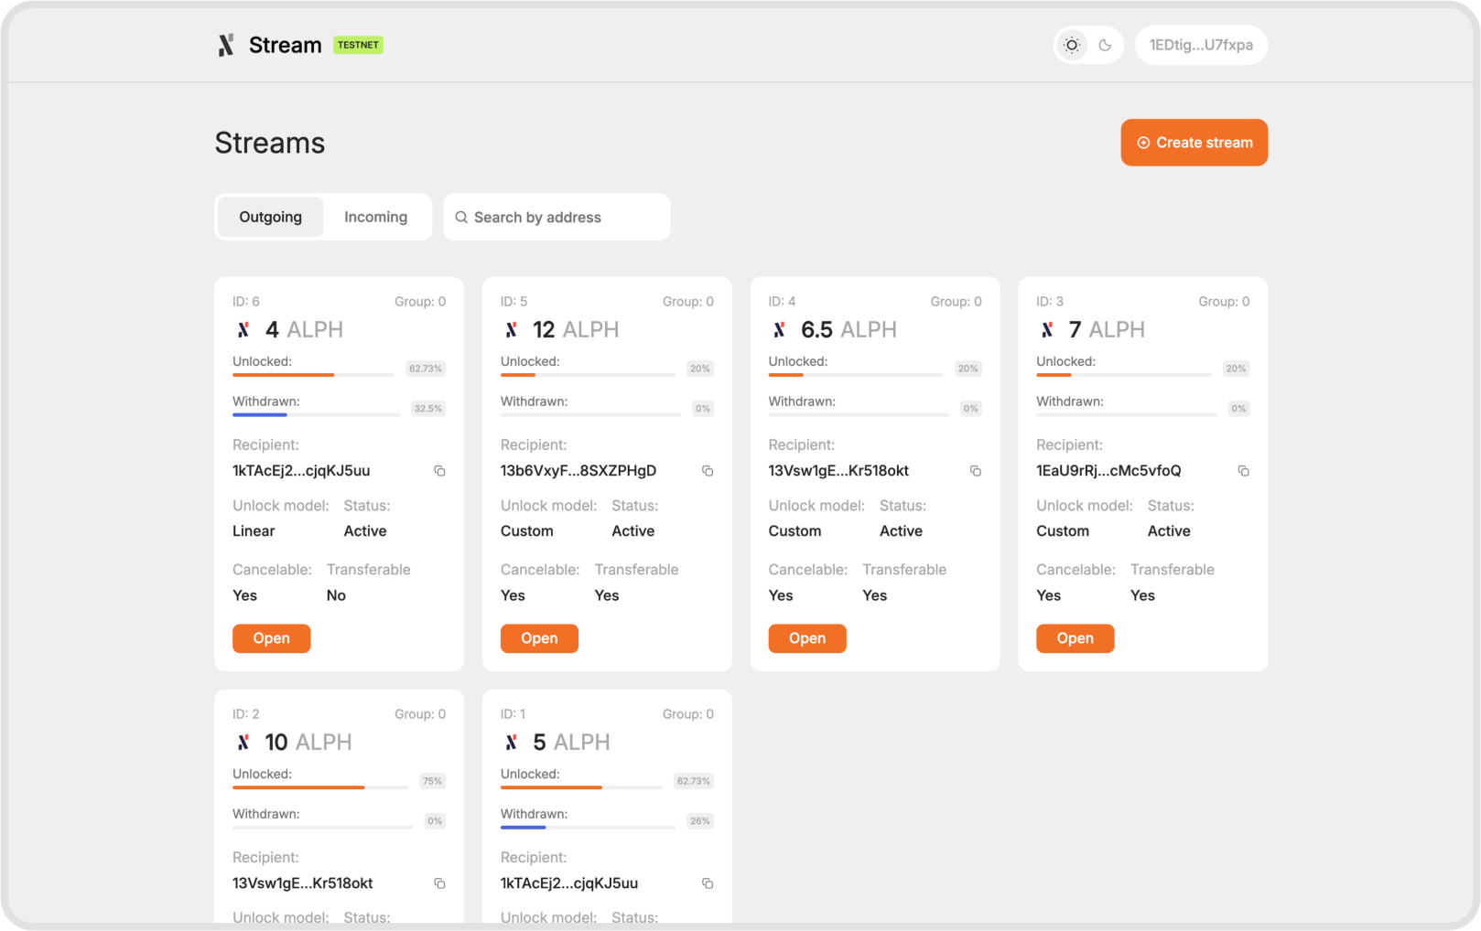The width and height of the screenshot is (1481, 931).
Task: Switch to dark theme moon icon
Action: [1105, 45]
